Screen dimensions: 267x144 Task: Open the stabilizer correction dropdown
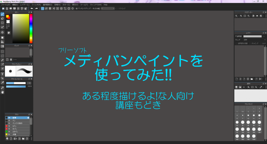108,9
